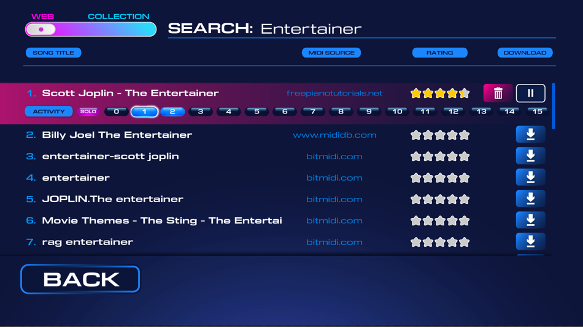
Task: Download JOPLIN.The entertainer MIDI
Action: tap(531, 199)
